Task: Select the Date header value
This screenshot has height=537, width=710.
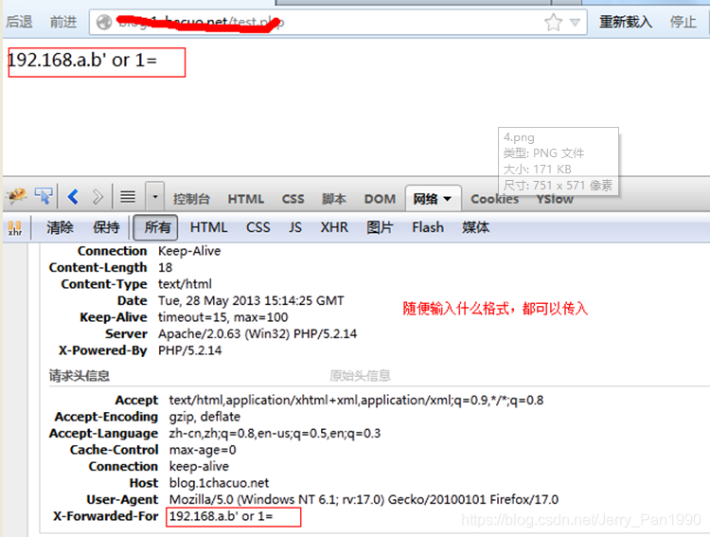Action: [251, 301]
